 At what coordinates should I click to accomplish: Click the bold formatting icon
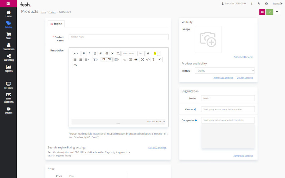click(84, 53)
